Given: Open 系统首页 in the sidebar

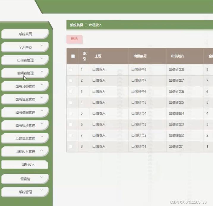Looking at the screenshot, I should [x=25, y=34].
